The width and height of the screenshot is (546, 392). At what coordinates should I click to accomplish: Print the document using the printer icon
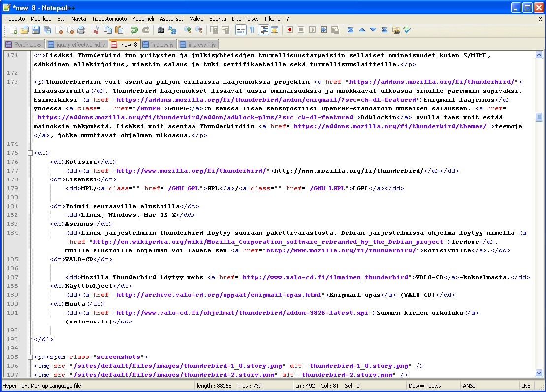(x=81, y=30)
